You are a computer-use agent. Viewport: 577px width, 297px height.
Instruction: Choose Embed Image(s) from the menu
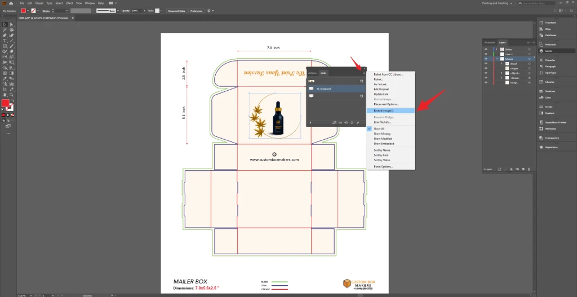pos(384,110)
